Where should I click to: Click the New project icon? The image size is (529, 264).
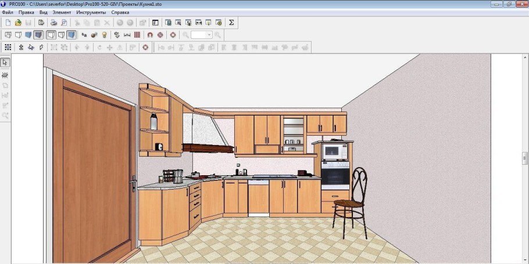8,23
